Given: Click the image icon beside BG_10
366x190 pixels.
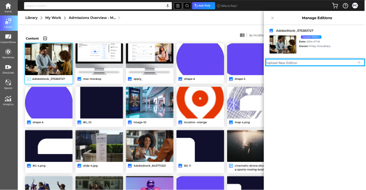Looking at the screenshot, I should pos(79,122).
